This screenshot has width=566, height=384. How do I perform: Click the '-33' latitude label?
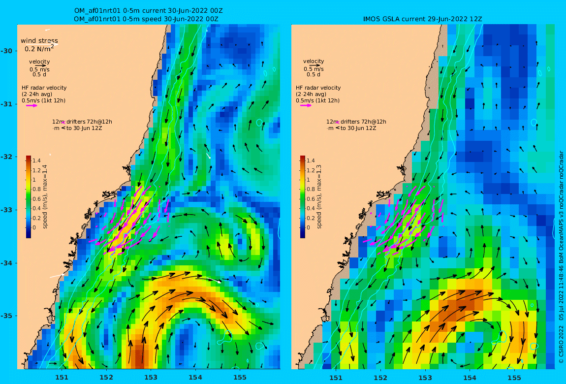(x=6, y=210)
